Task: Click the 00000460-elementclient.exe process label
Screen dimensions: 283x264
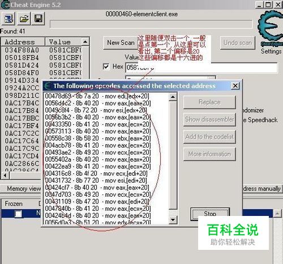Action: coord(141,14)
